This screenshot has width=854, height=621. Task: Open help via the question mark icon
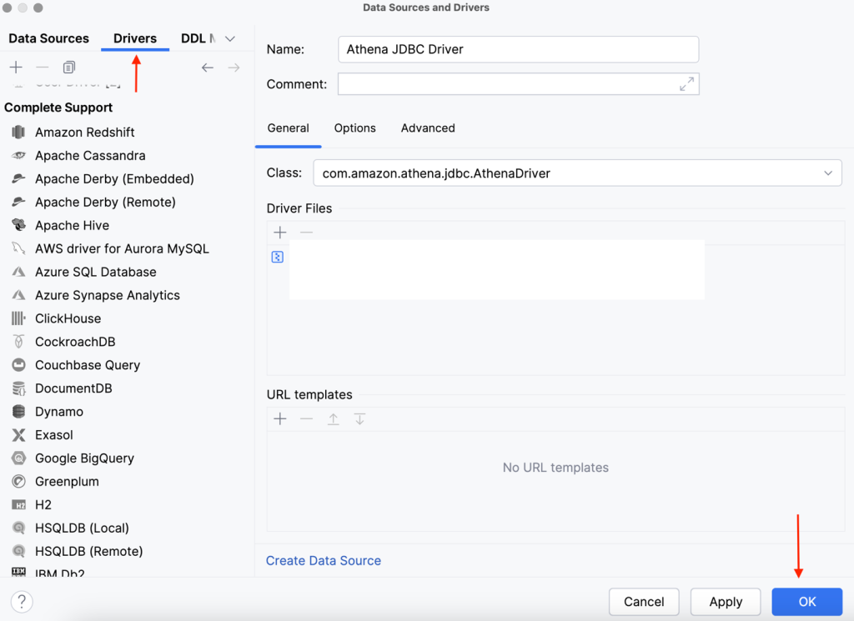click(21, 601)
